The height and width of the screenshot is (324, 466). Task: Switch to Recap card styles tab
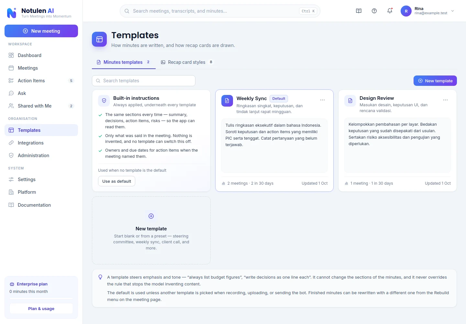pyautogui.click(x=187, y=62)
